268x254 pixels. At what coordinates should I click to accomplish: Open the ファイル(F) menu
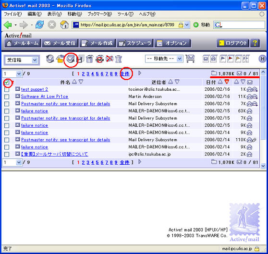coord(12,14)
